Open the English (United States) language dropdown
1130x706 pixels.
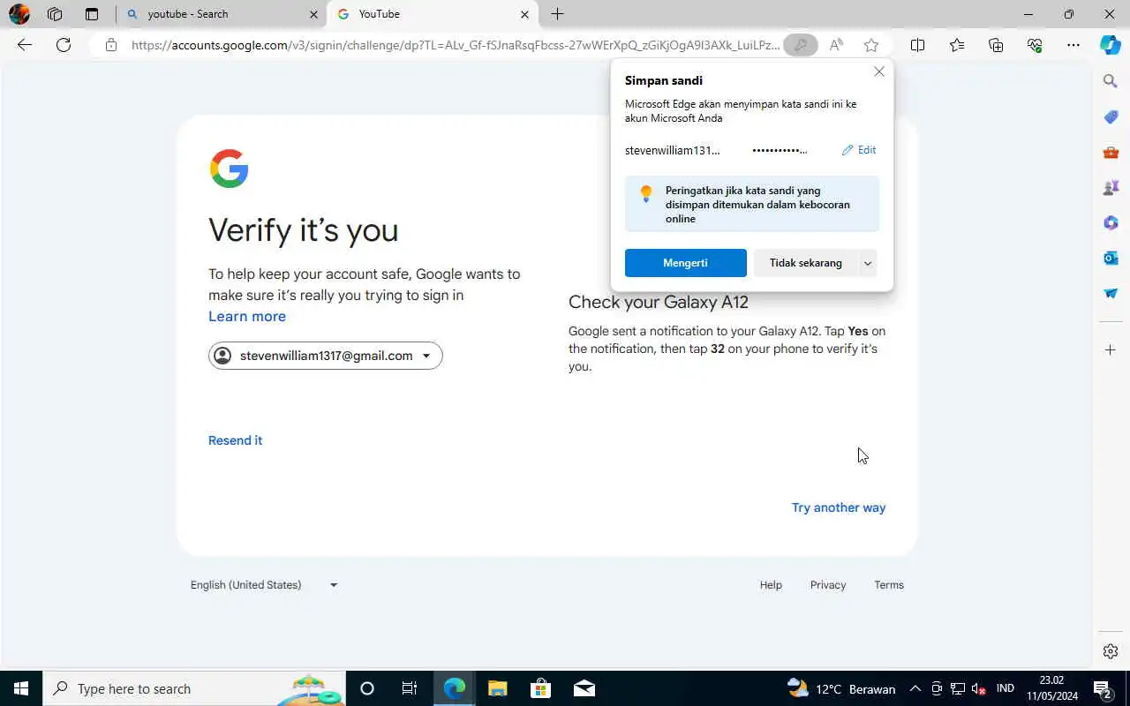[264, 585]
